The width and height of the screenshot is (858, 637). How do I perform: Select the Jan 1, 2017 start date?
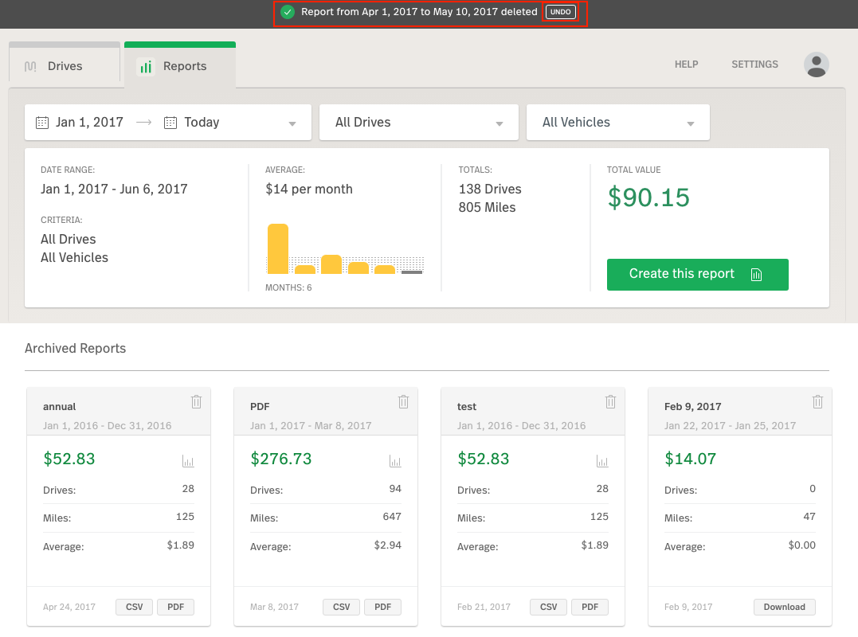(x=89, y=123)
